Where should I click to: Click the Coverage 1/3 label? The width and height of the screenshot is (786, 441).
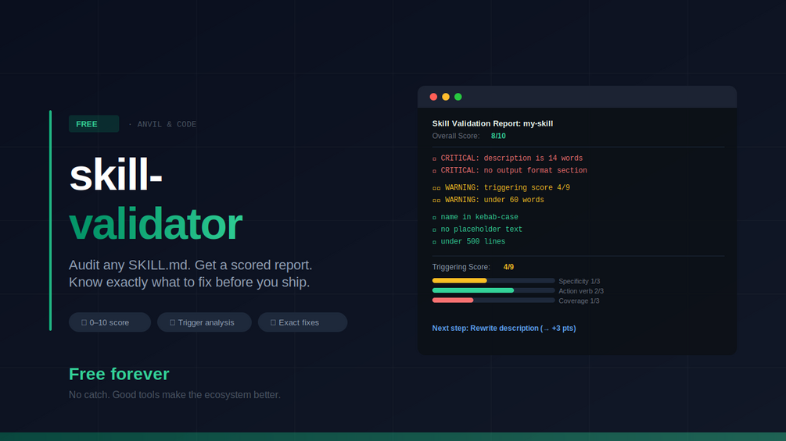(579, 301)
